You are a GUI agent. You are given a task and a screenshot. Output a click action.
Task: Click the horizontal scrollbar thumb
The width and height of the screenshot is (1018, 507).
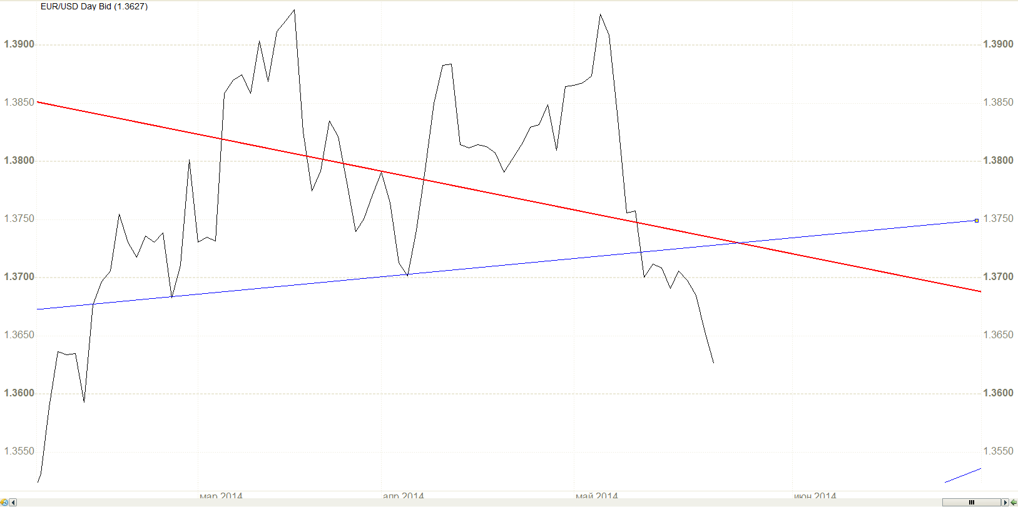point(972,503)
